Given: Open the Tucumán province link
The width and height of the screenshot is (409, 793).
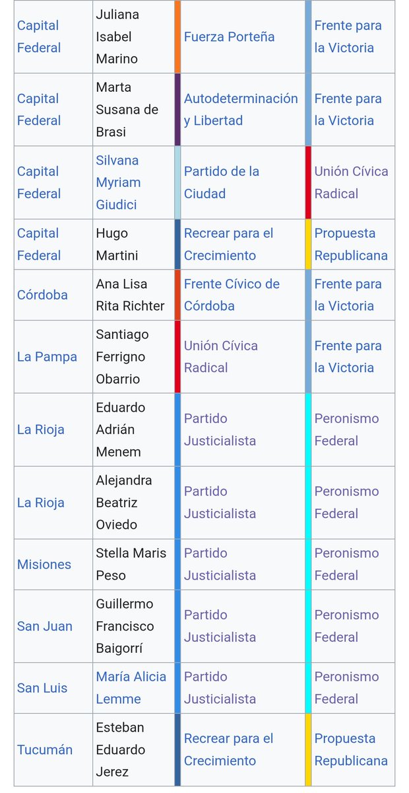Looking at the screenshot, I should 45,750.
